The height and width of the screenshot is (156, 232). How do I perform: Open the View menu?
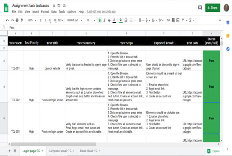tap(27, 12)
